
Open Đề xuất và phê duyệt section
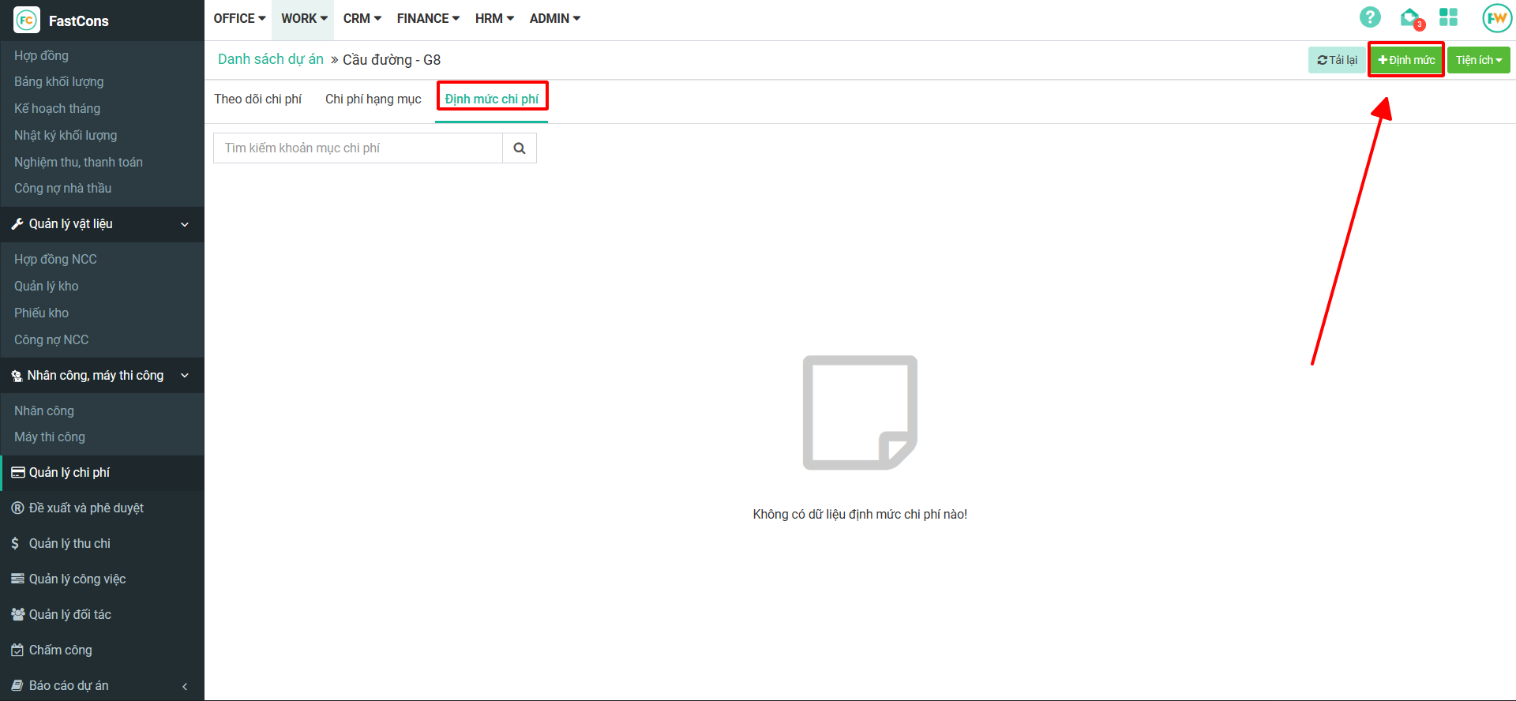[x=86, y=508]
